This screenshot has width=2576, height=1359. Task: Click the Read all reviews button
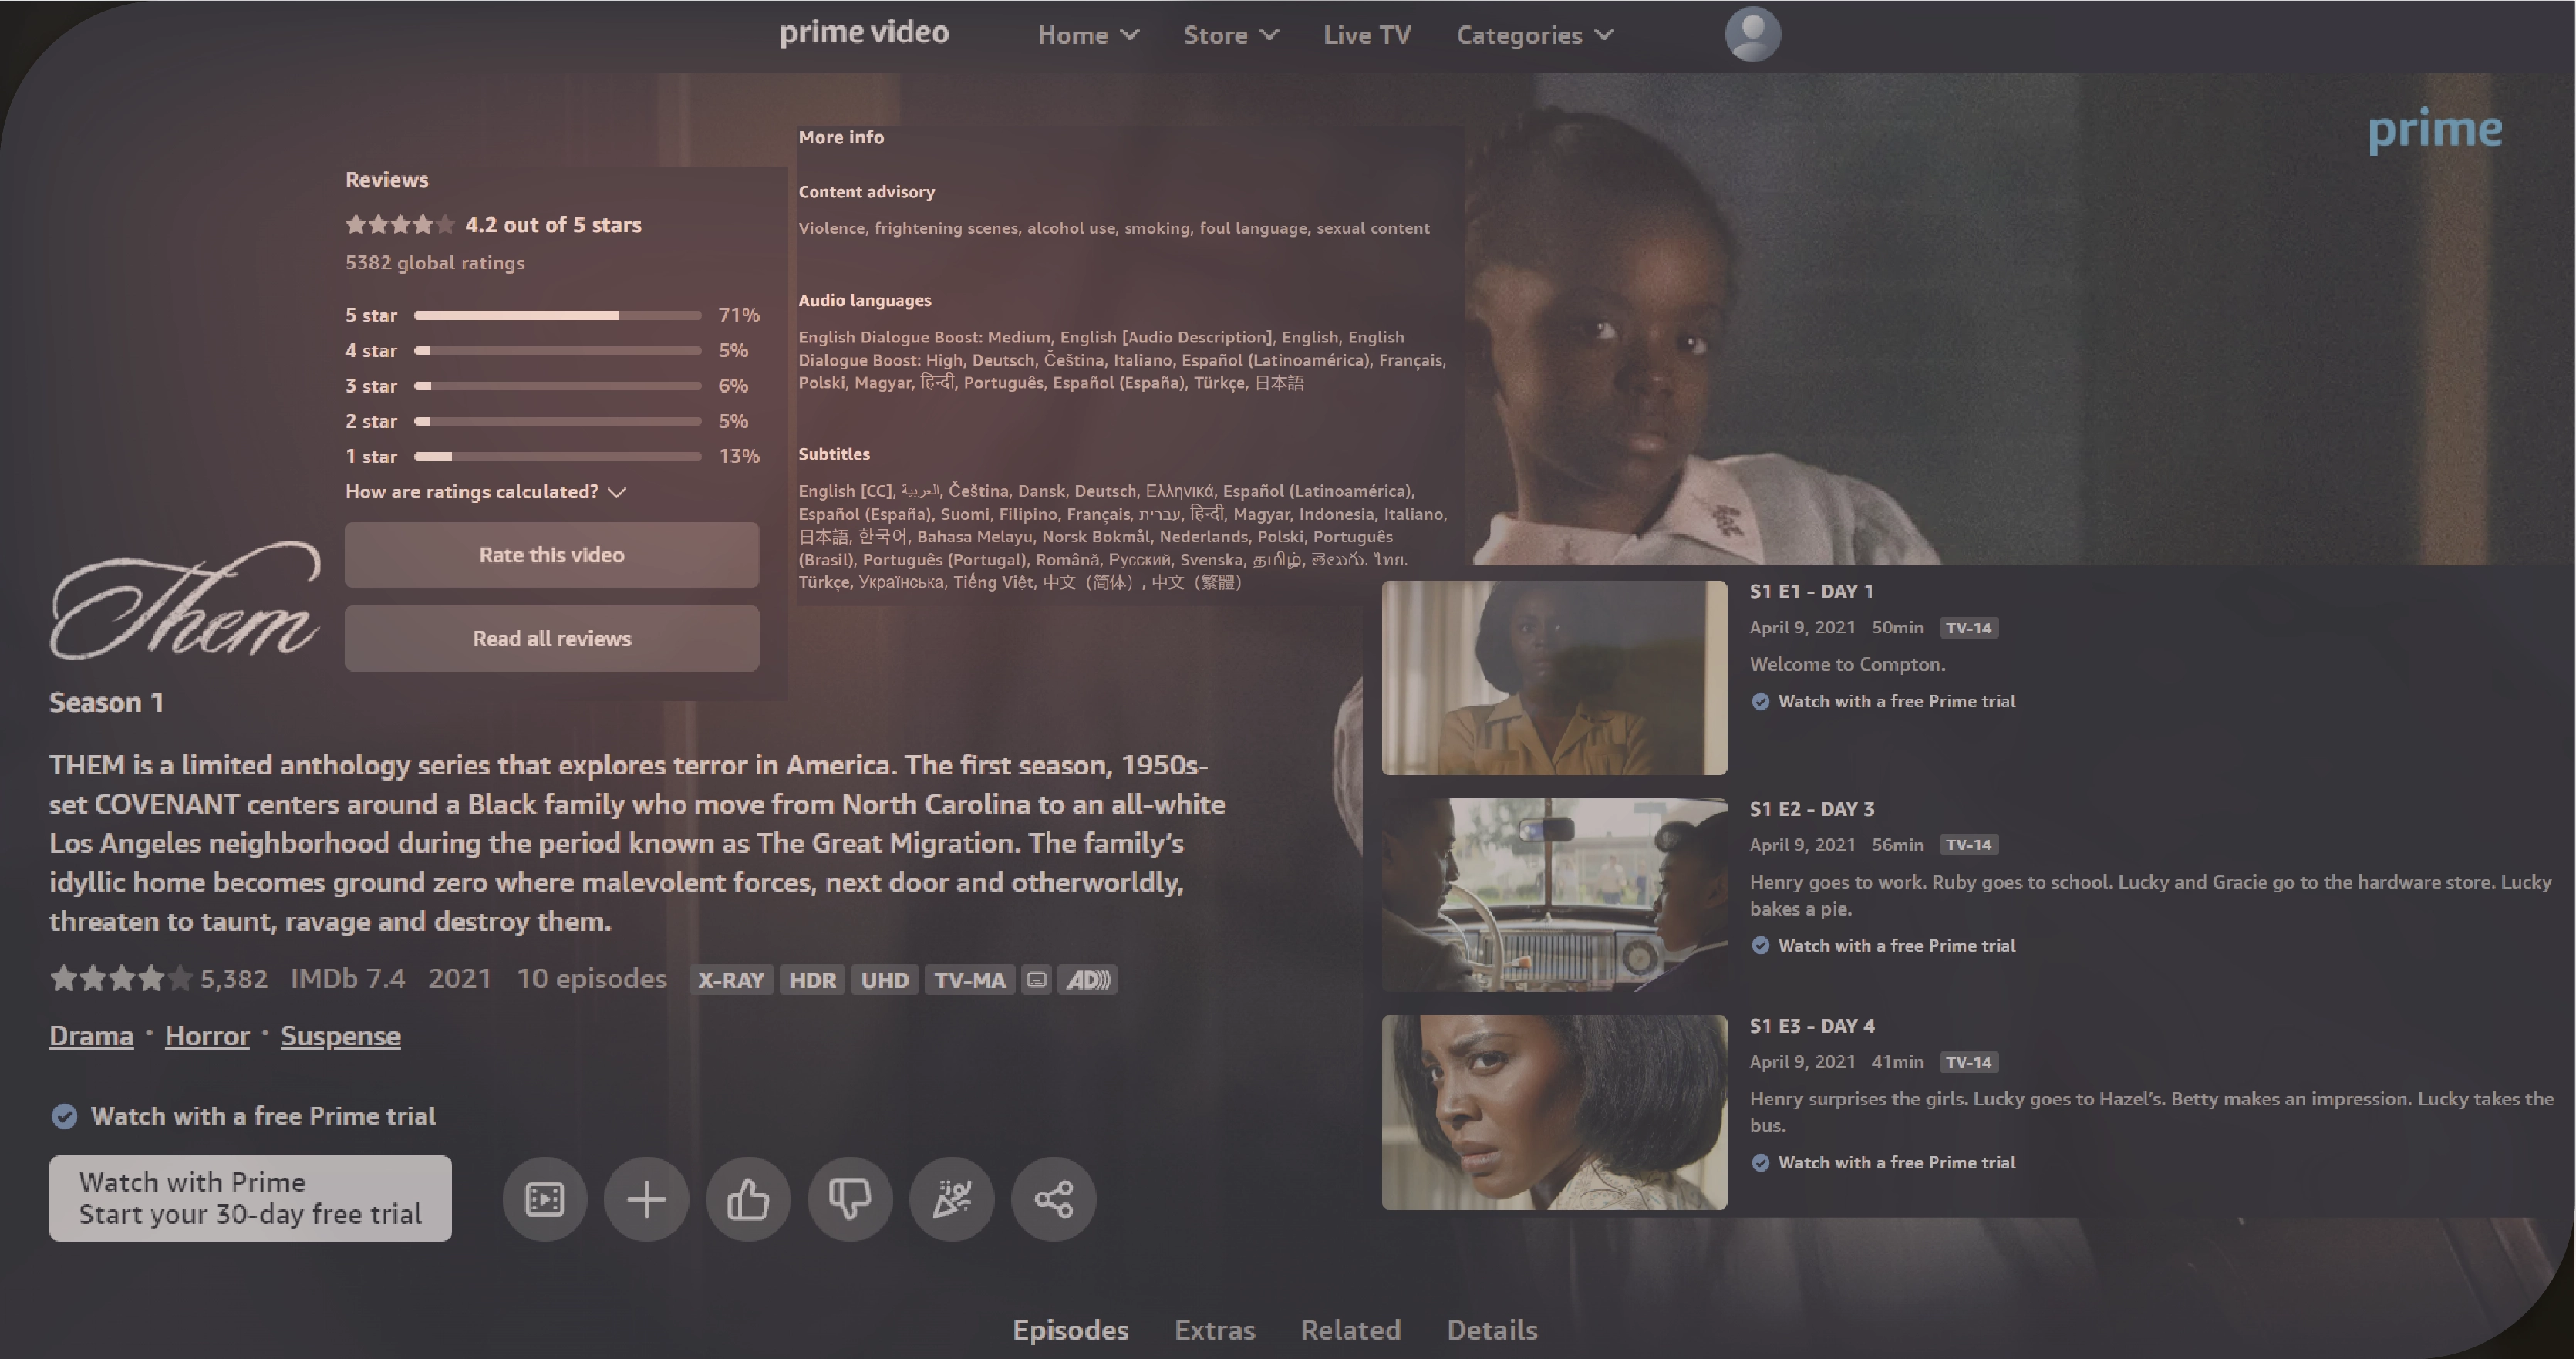click(551, 639)
